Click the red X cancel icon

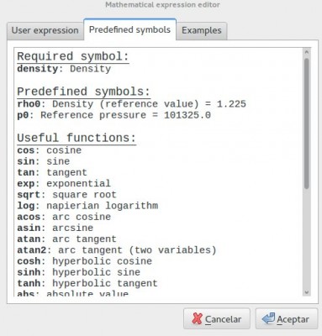(x=197, y=319)
